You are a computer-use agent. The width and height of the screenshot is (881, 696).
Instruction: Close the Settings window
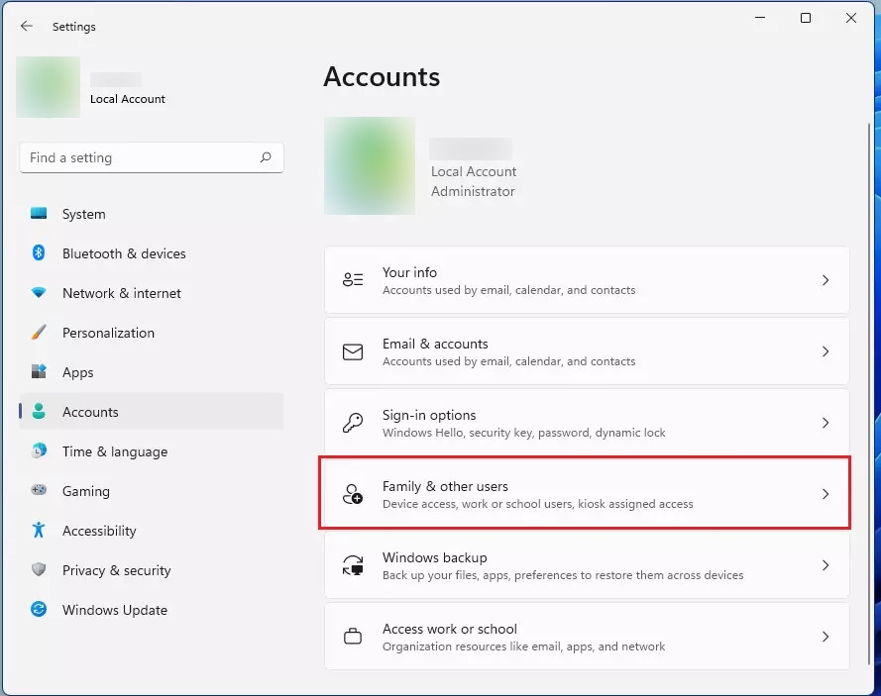850,18
